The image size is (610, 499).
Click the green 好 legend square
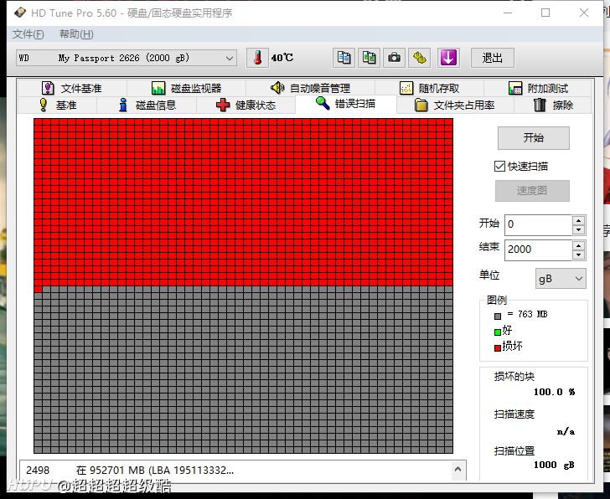tap(498, 332)
